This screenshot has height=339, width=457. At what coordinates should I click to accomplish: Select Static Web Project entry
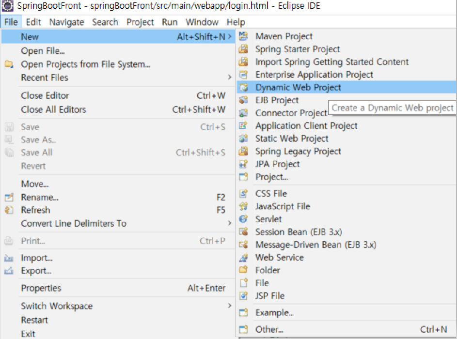[x=346, y=139]
